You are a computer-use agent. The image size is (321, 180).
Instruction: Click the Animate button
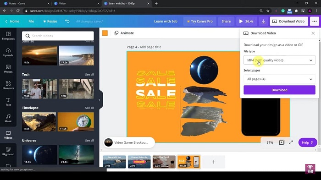(124, 33)
